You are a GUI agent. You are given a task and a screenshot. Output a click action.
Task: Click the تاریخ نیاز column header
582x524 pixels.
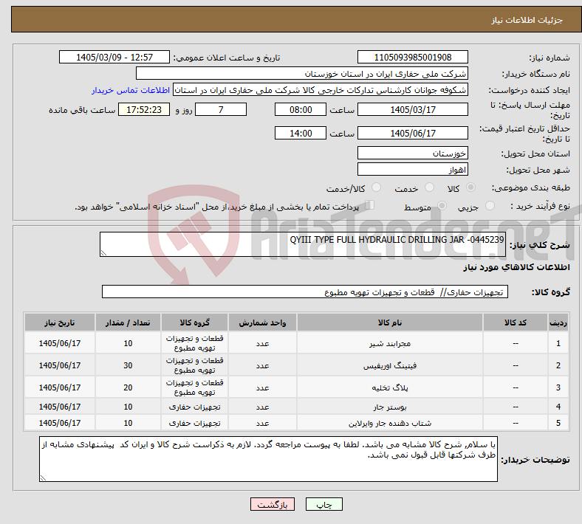click(x=60, y=323)
